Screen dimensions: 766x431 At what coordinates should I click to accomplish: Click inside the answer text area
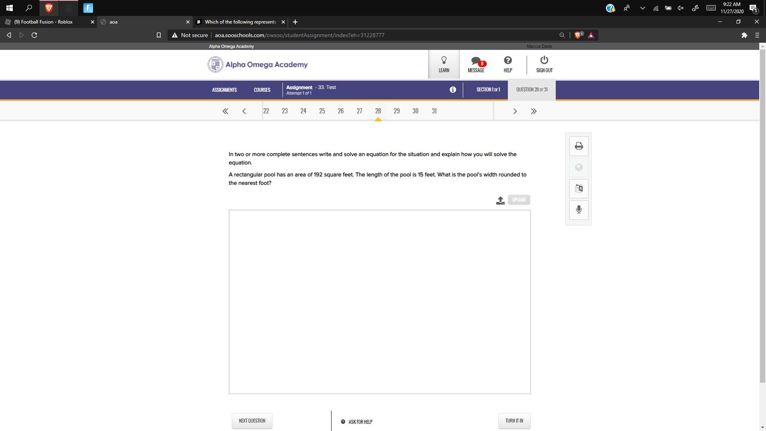379,301
